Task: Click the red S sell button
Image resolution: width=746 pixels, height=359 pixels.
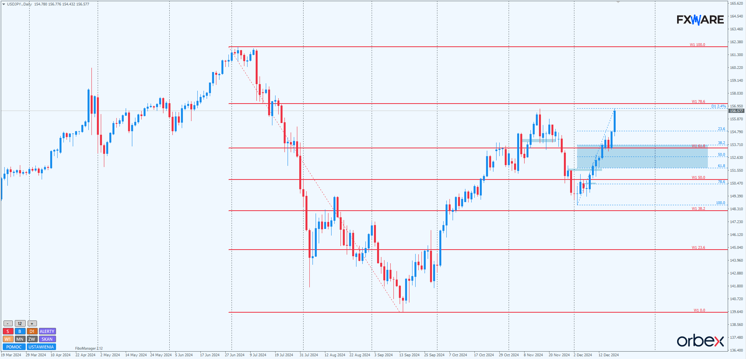Action: tap(8, 331)
